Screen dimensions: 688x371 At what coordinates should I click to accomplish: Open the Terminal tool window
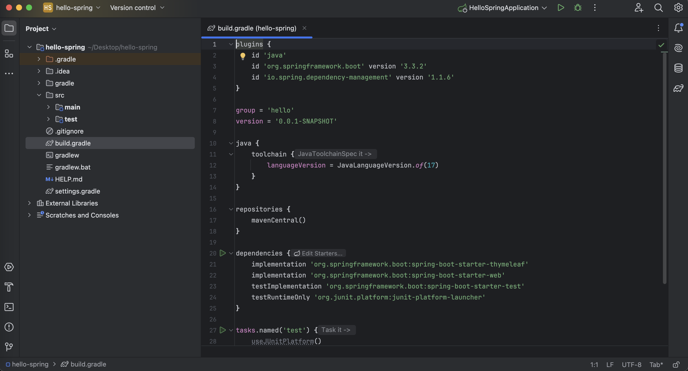9,307
